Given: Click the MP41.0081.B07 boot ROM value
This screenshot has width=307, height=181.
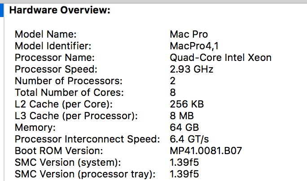Looking at the screenshot, I should [x=206, y=151].
